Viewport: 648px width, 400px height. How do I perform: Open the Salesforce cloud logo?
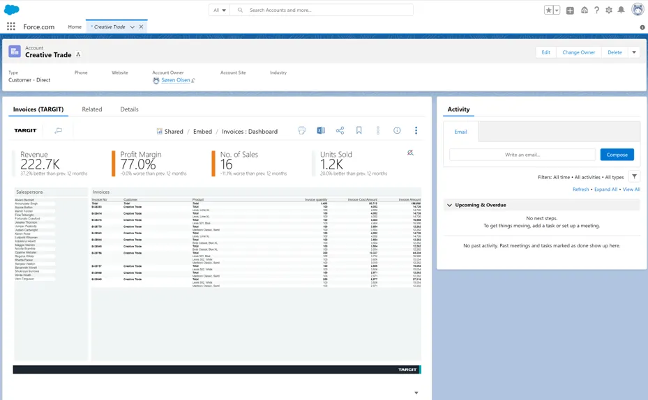(x=12, y=10)
